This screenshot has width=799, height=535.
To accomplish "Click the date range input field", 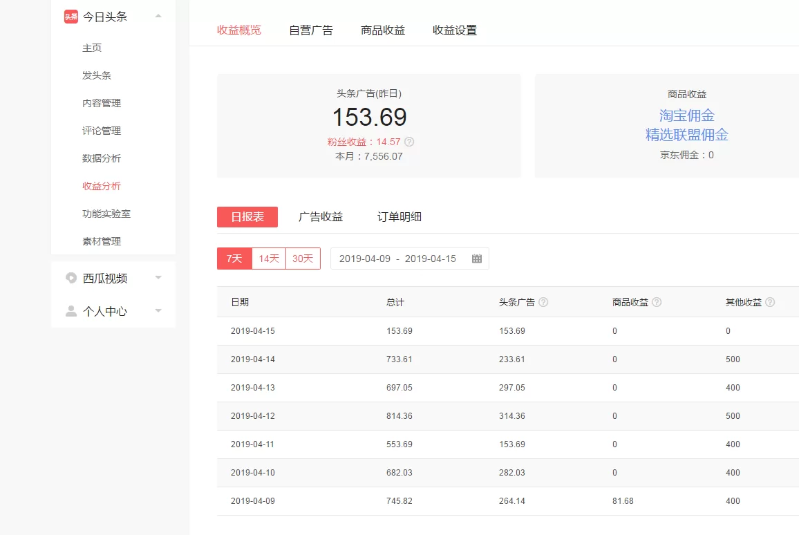I will 398,259.
